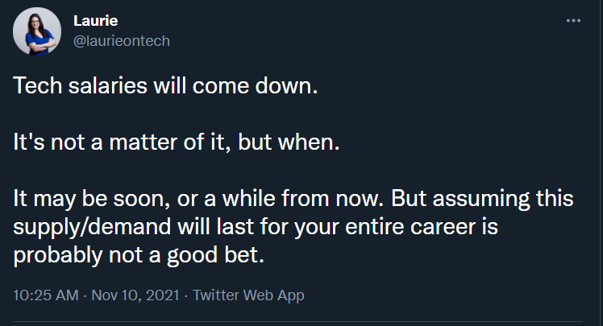
Task: Click the 10:25 AM time in timestamp
Action: pyautogui.click(x=45, y=295)
